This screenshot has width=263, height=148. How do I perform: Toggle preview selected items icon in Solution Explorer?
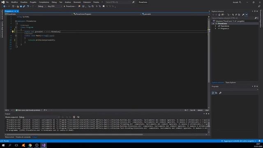(x=247, y=15)
